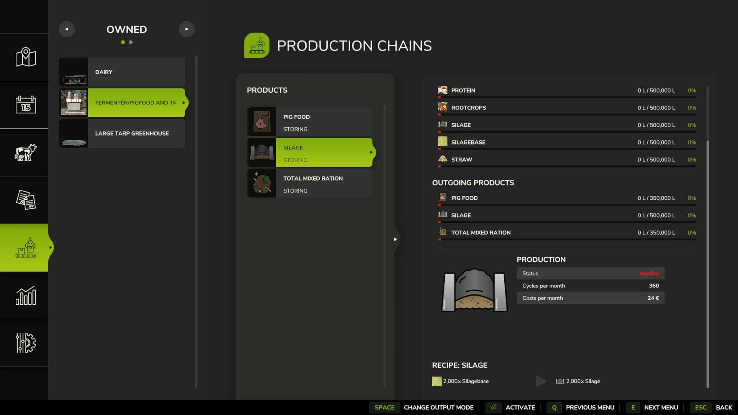Open the contracts papers sidebar icon
The image size is (738, 415).
pyautogui.click(x=25, y=200)
